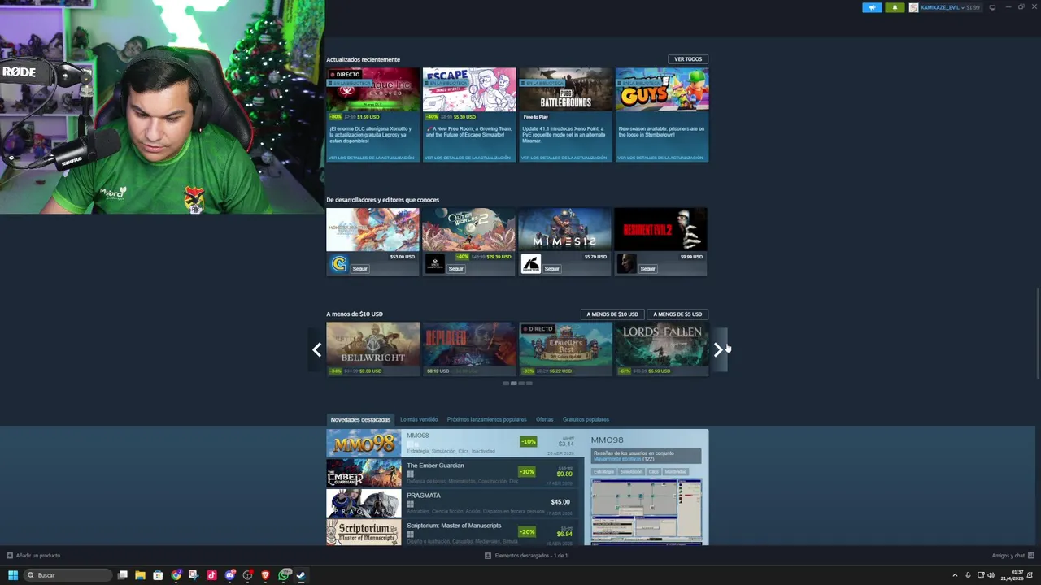Open the REPLACED game capsule
Image resolution: width=1041 pixels, height=585 pixels.
(468, 349)
